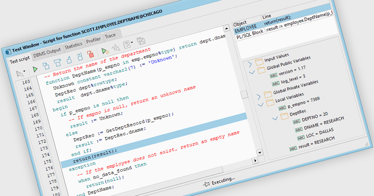The height and width of the screenshot is (196, 374).
Task: Open the Profiler tab
Action: coord(93,40)
